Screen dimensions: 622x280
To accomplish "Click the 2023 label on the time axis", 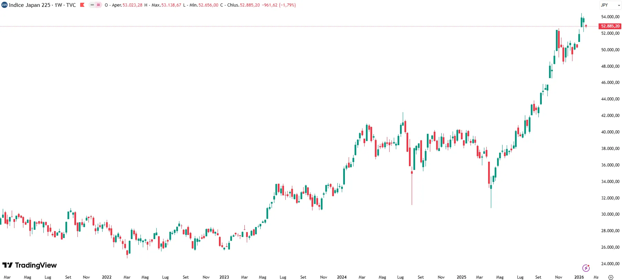I will [224, 277].
